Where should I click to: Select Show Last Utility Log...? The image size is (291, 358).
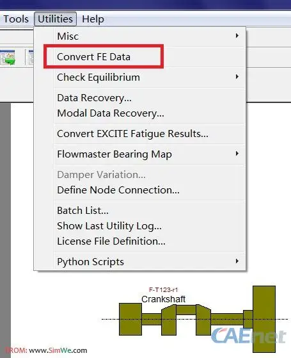(109, 226)
